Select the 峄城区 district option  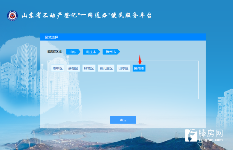(x=89, y=68)
